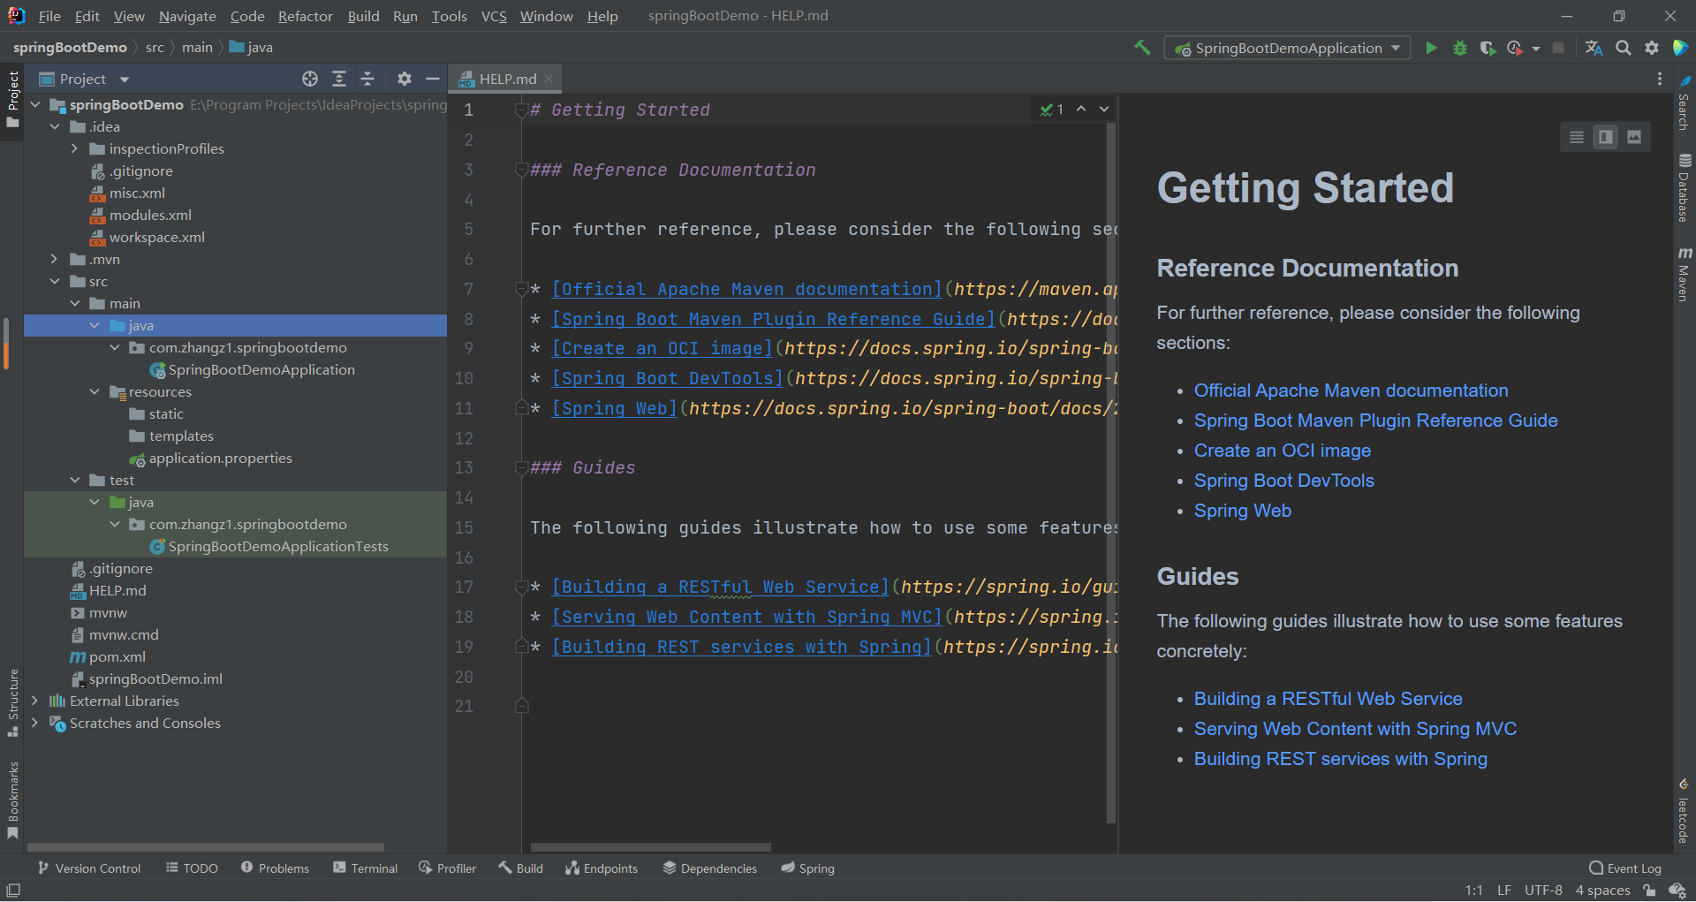
Task: Run with Coverage using the shield icon
Action: [1488, 48]
